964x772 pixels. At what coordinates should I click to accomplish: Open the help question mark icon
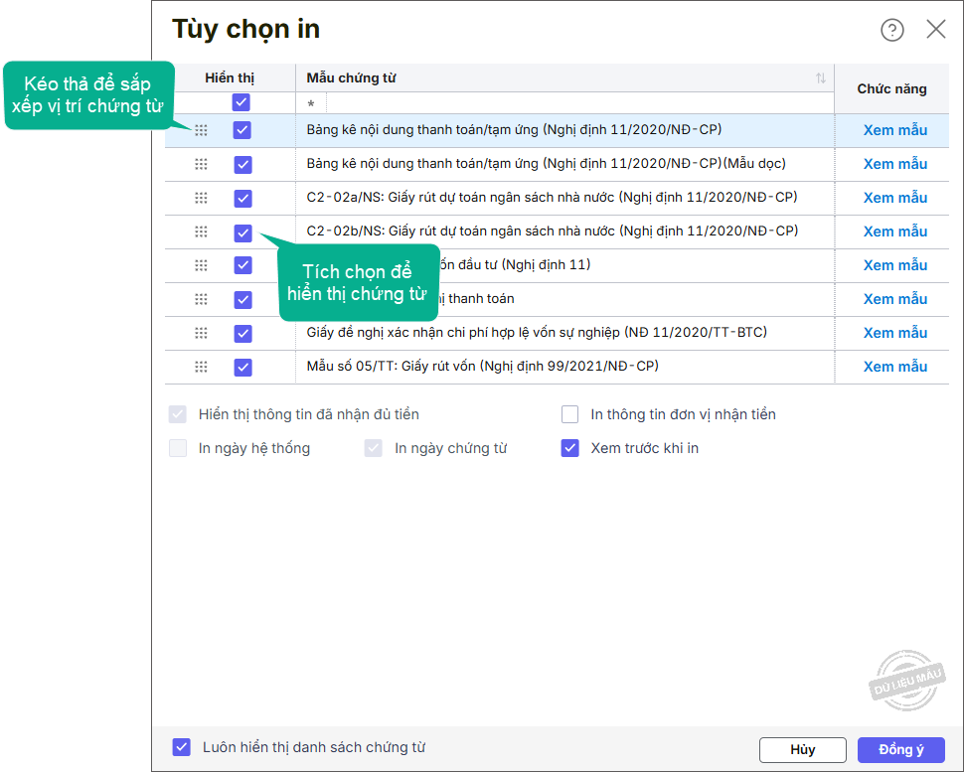tap(892, 30)
